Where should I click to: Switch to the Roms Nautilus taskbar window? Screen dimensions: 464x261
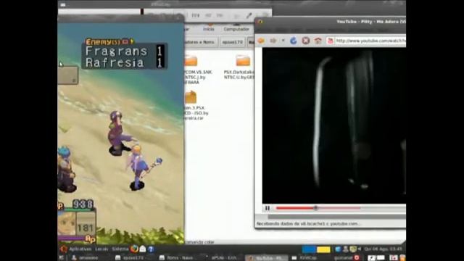point(177,258)
